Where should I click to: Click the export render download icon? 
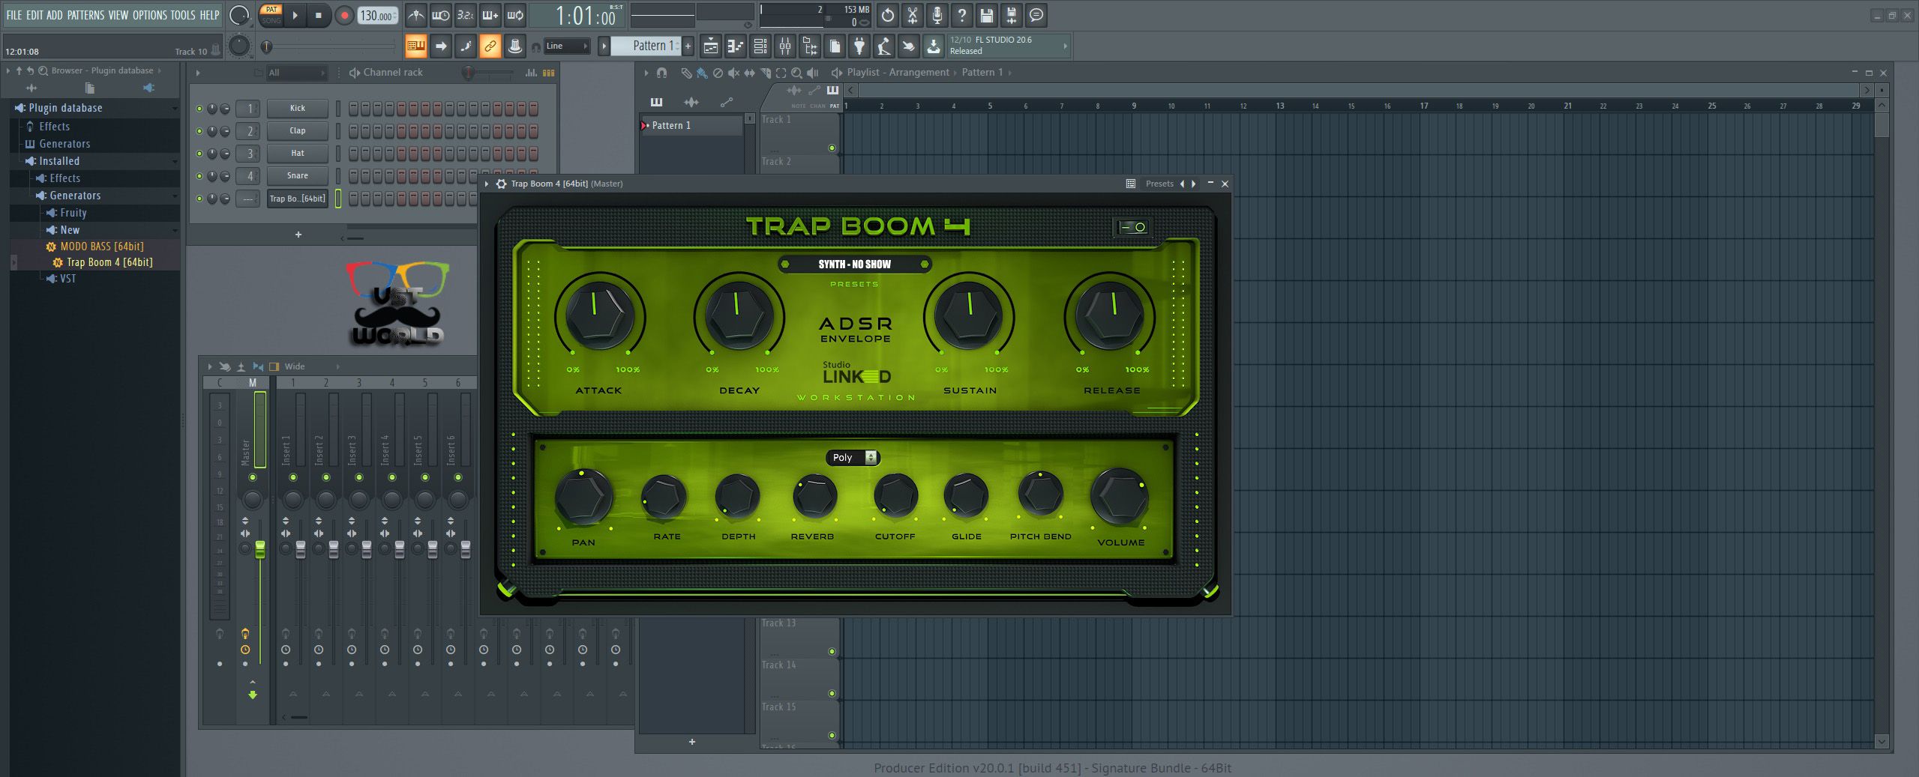click(x=933, y=46)
